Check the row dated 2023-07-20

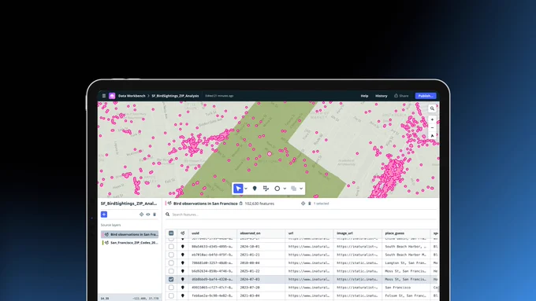pos(171,288)
